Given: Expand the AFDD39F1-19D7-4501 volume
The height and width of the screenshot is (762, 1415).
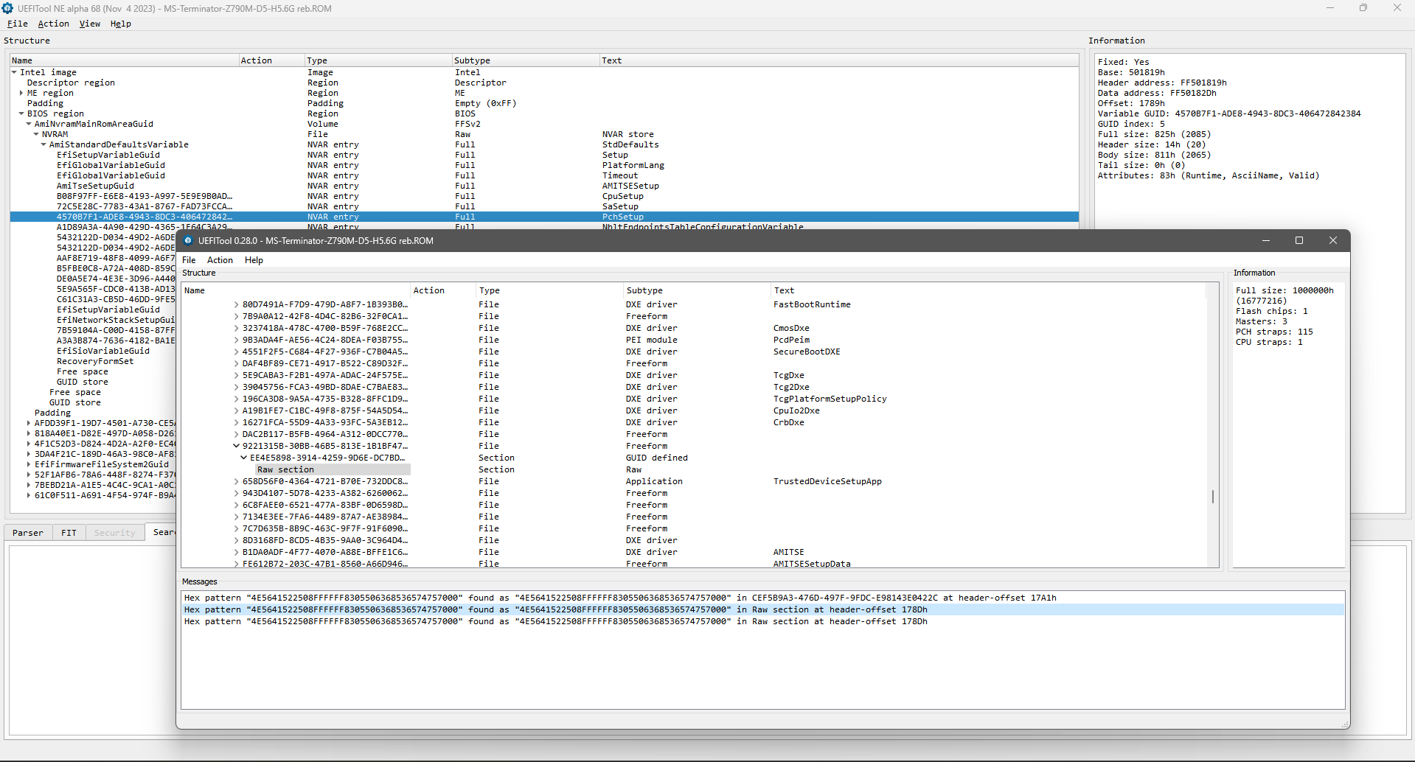Looking at the screenshot, I should (x=29, y=423).
